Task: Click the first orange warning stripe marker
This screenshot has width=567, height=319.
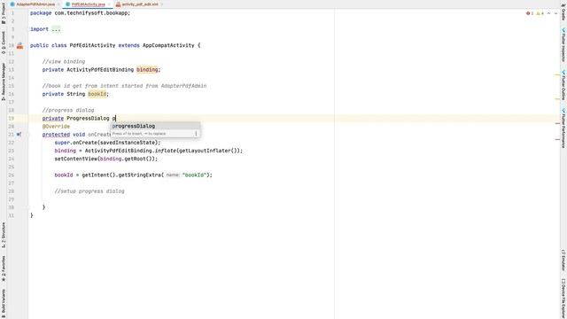Action: pos(557,74)
